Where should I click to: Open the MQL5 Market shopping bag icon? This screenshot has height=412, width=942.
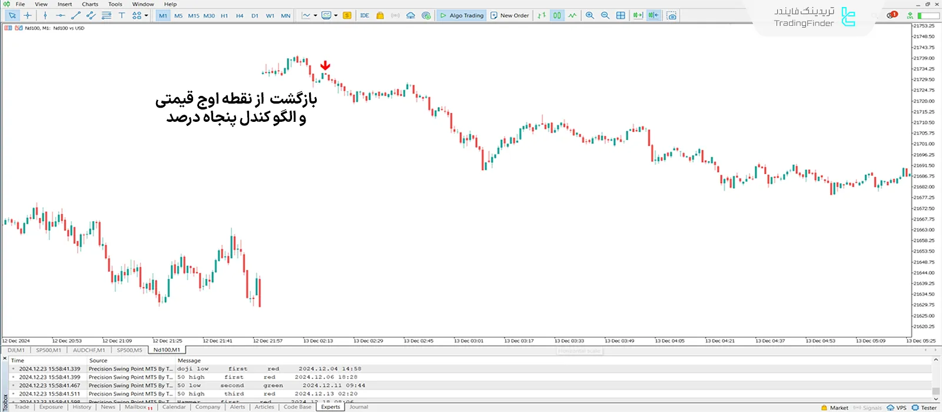click(380, 16)
